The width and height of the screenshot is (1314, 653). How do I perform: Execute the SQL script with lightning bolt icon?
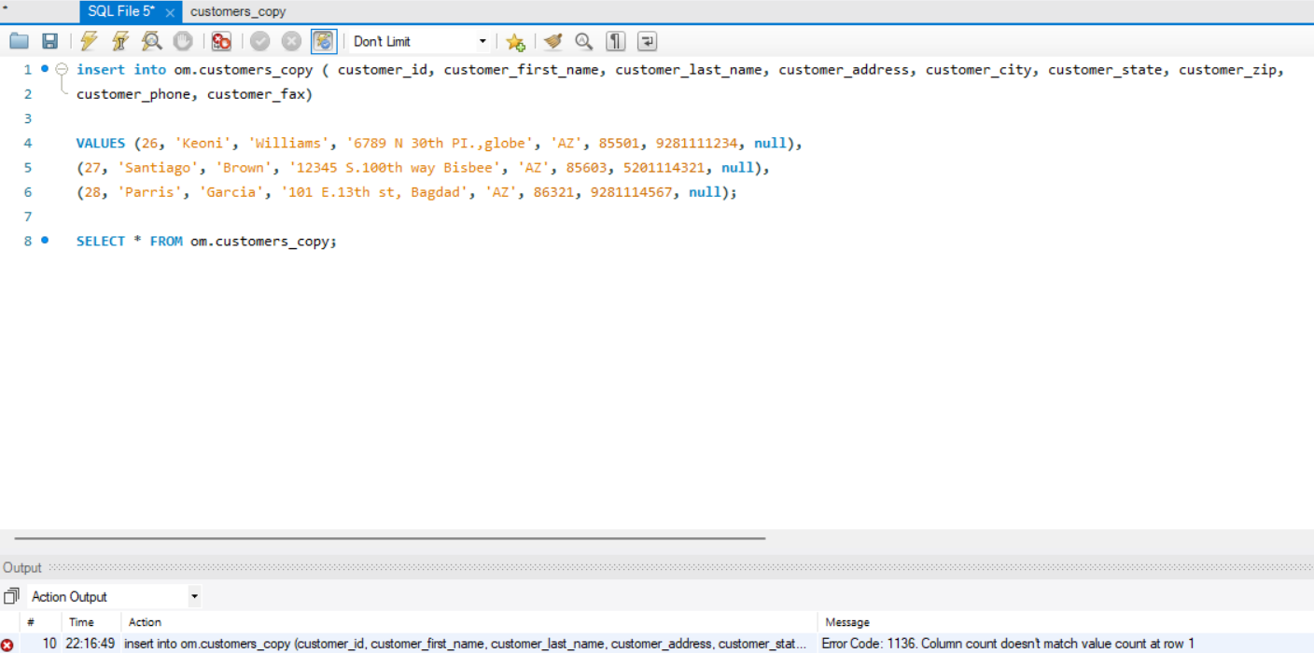pos(89,41)
